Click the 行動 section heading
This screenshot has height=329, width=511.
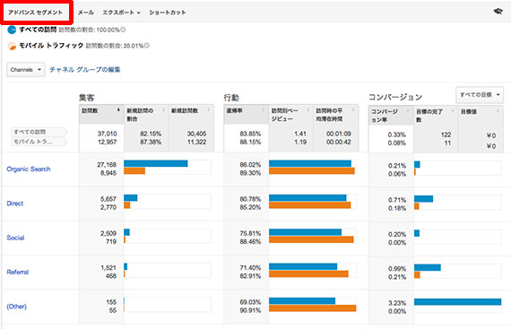(231, 98)
